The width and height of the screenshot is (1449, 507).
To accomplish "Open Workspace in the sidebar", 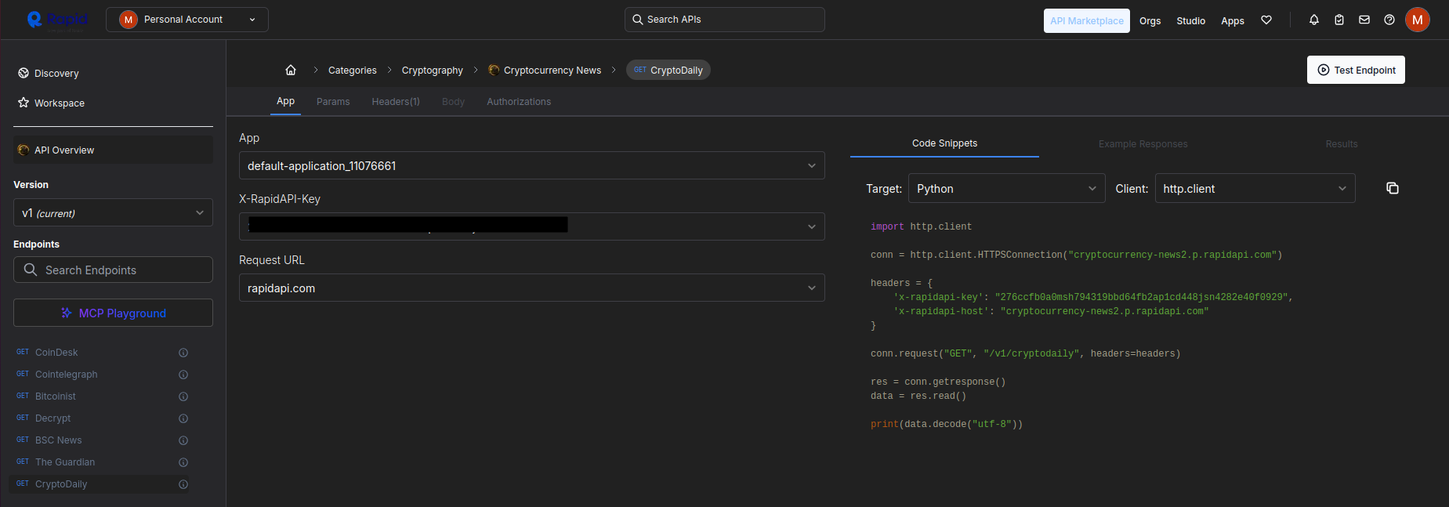I will 60,103.
